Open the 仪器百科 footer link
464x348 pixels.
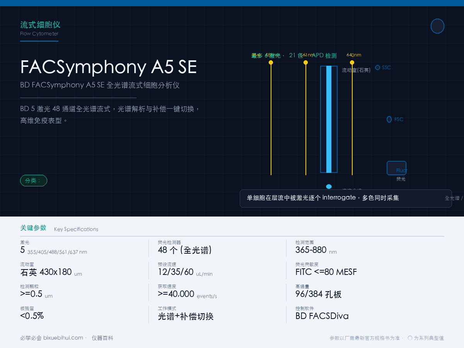[102, 338]
